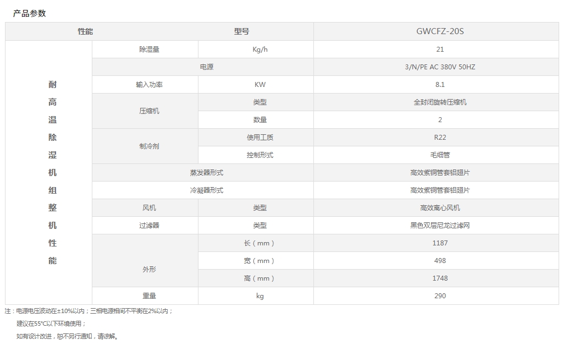Click the 压缩机 category cell

[149, 111]
